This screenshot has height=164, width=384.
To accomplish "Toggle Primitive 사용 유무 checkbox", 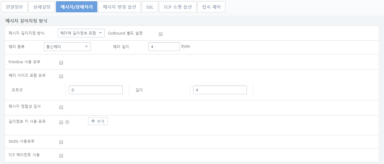I will (61, 63).
